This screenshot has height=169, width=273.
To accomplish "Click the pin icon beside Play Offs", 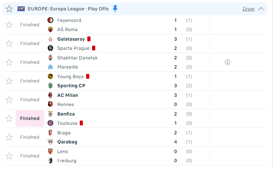I will pos(115,8).
